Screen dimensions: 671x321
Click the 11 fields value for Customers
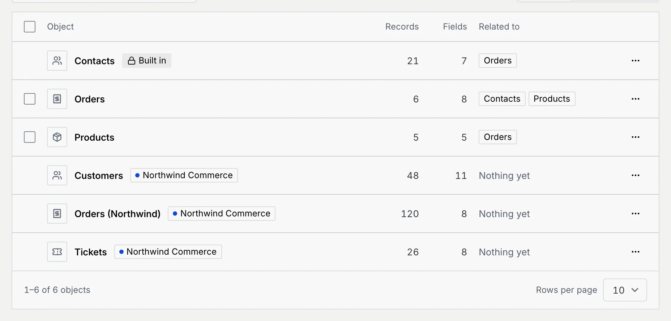pos(461,176)
